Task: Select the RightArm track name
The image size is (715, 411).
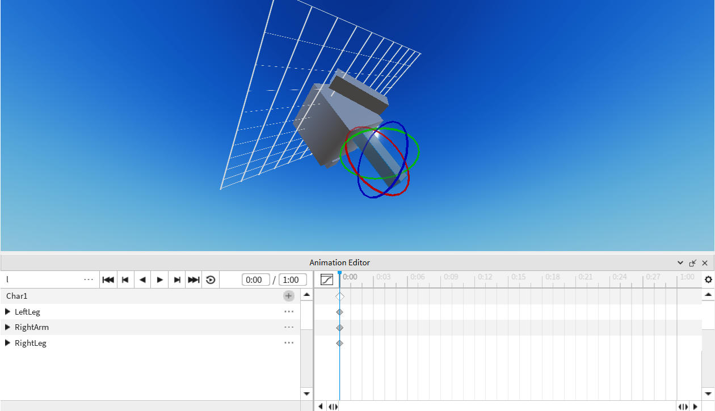Action: (x=32, y=327)
